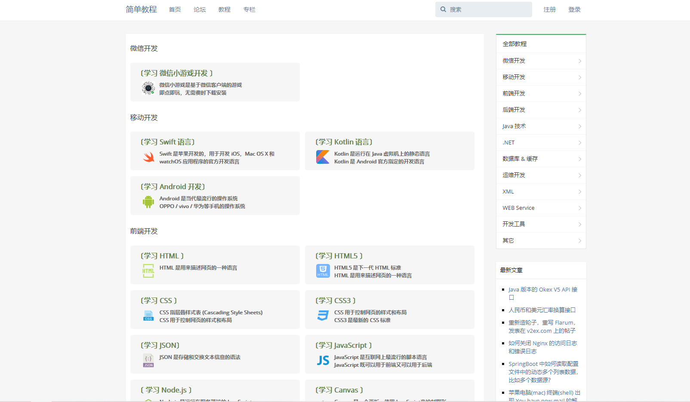The width and height of the screenshot is (690, 402).
Task: Open article 人民币和美元汇率换算接口
Action: [x=542, y=310]
